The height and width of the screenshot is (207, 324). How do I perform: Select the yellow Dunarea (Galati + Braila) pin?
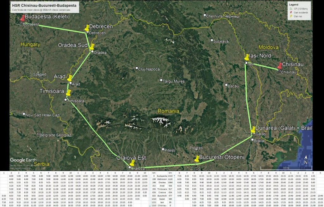[x=253, y=130]
